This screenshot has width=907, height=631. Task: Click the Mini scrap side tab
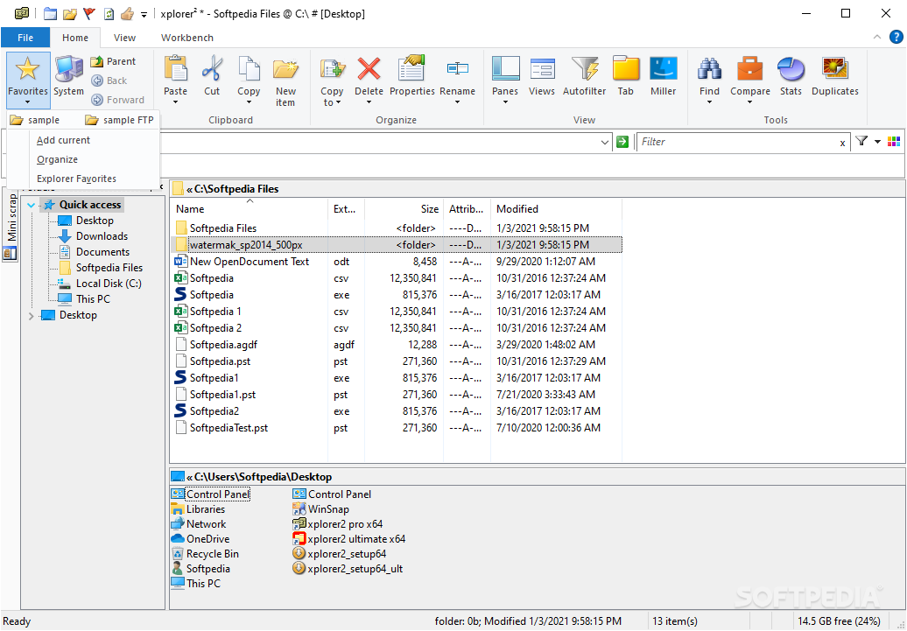[x=11, y=226]
